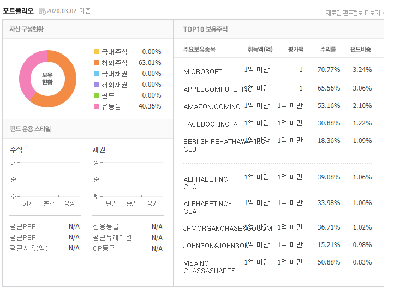Click the TOP10 보유주식 section heading

tap(205, 29)
